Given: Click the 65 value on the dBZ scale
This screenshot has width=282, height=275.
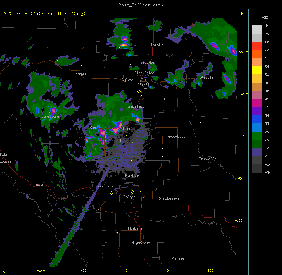Looking at the screenshot, I should click(267, 42).
